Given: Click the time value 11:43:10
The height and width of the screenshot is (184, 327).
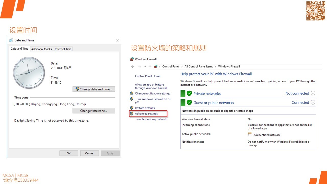Looking at the screenshot, I should 56,83.
